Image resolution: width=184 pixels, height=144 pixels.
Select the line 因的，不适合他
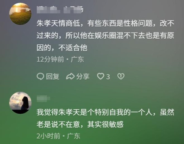coord(62,48)
